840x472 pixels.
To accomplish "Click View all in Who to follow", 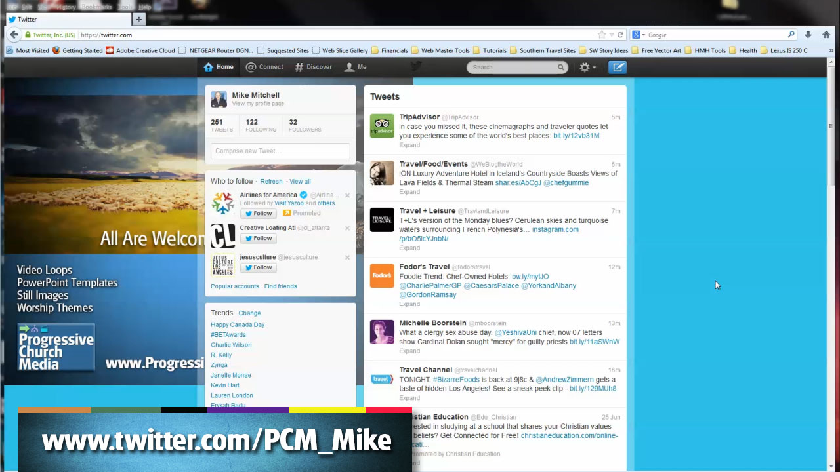I will click(300, 182).
